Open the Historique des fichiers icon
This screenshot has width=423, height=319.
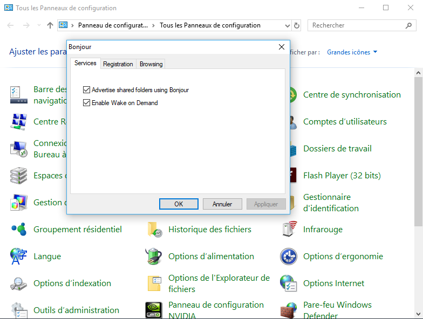coord(154,230)
